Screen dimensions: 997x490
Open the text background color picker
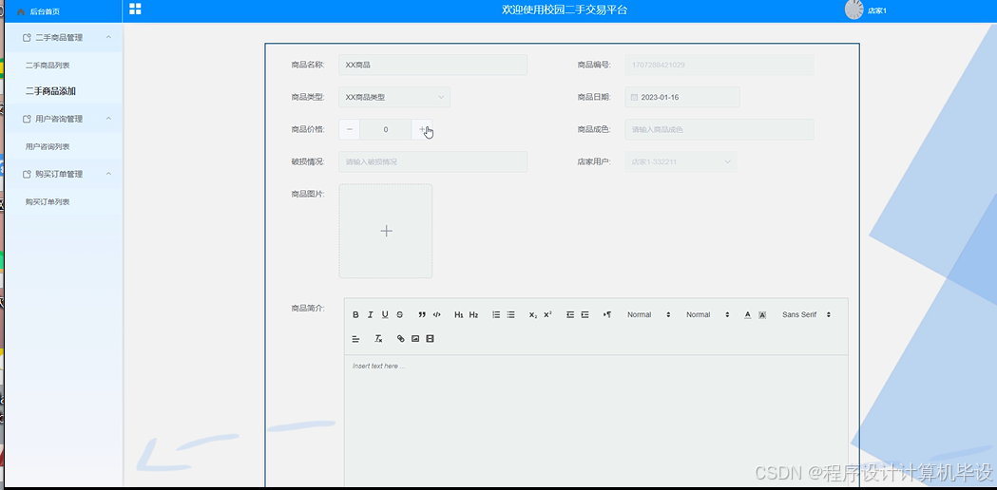click(x=762, y=314)
